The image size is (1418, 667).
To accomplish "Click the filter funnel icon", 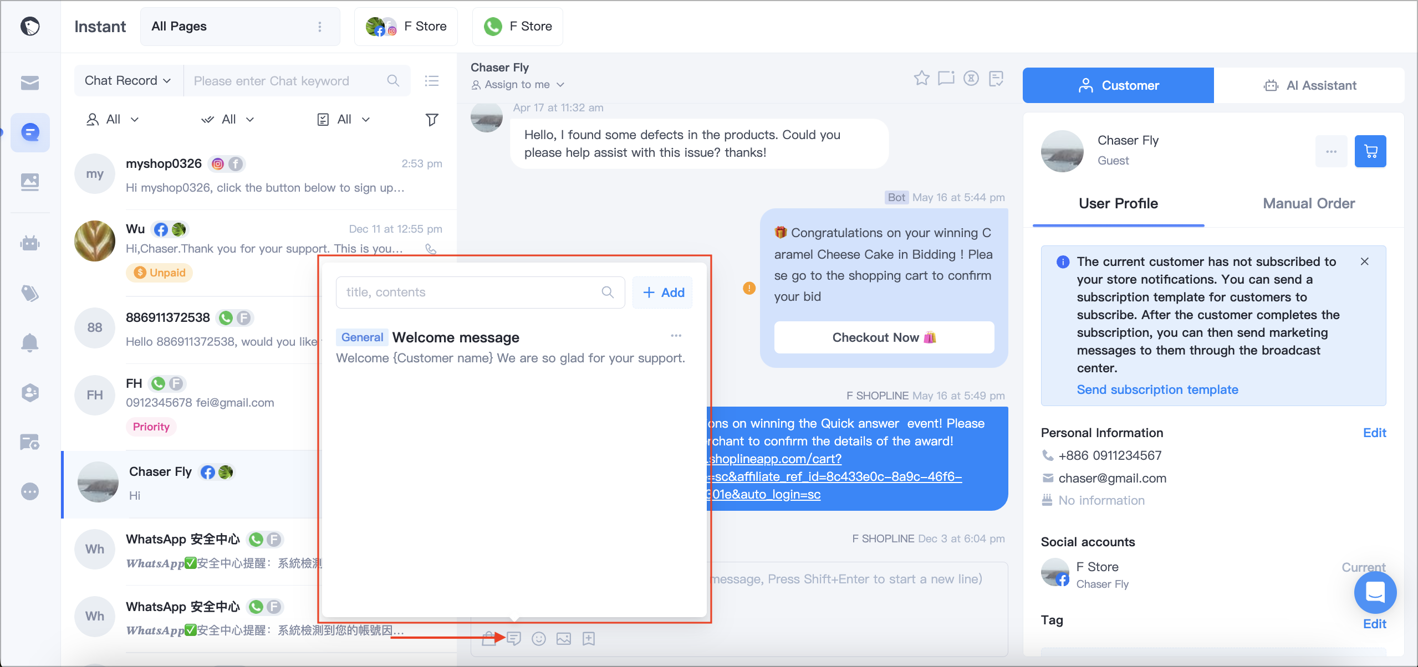I will (x=432, y=120).
